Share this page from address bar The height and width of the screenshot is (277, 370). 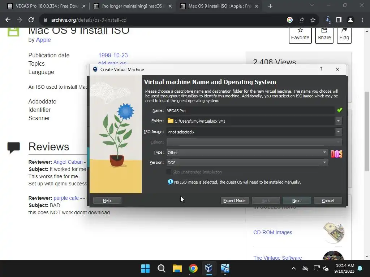point(301,20)
